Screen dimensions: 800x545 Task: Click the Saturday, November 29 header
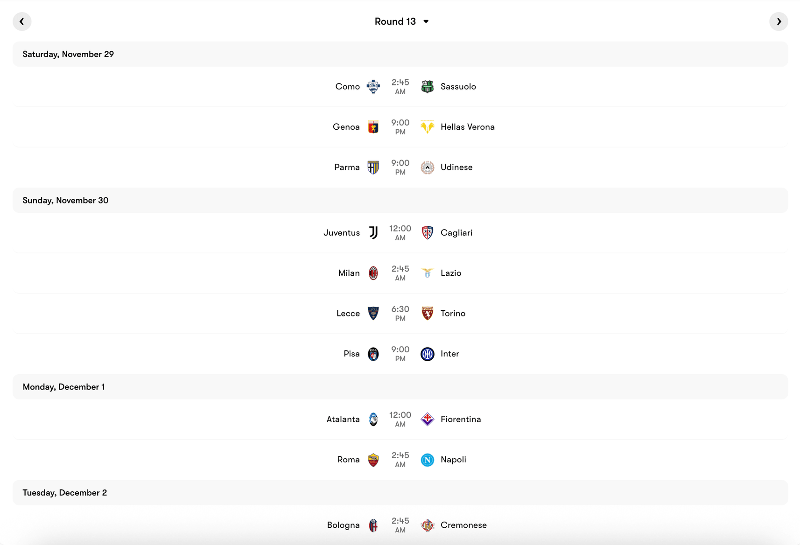[x=68, y=54]
